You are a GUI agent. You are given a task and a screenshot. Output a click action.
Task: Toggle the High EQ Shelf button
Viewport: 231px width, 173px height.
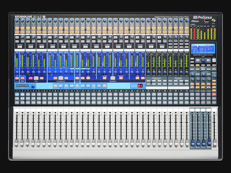click(143, 78)
